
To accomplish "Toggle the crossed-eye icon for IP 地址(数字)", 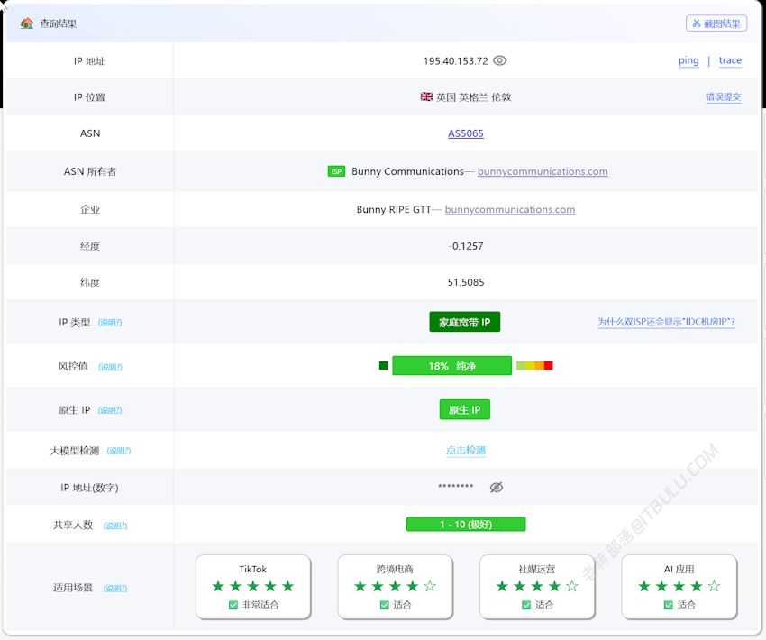I will [497, 487].
